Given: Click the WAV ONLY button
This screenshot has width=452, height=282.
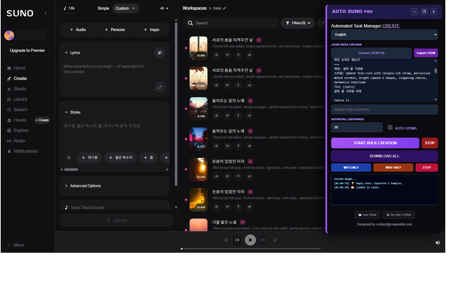Looking at the screenshot, I should click(x=393, y=167).
